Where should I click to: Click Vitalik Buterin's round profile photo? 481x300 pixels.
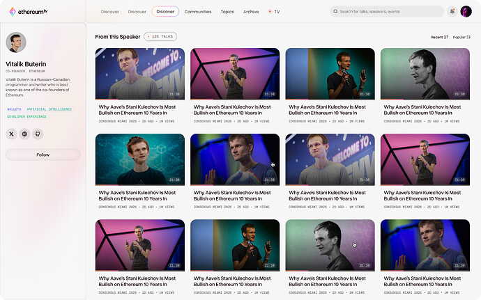point(16,42)
